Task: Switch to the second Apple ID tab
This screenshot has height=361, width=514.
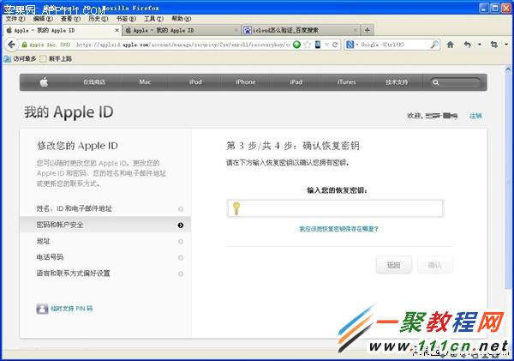Action: 182,30
